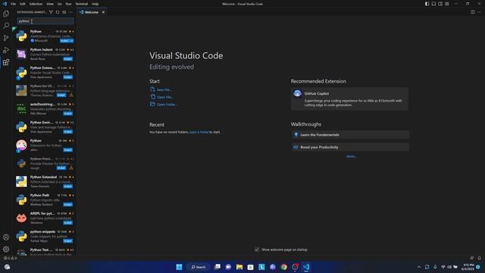This screenshot has height=273, width=485.
Task: Install the Python Environment Manager extension
Action: (x=67, y=131)
